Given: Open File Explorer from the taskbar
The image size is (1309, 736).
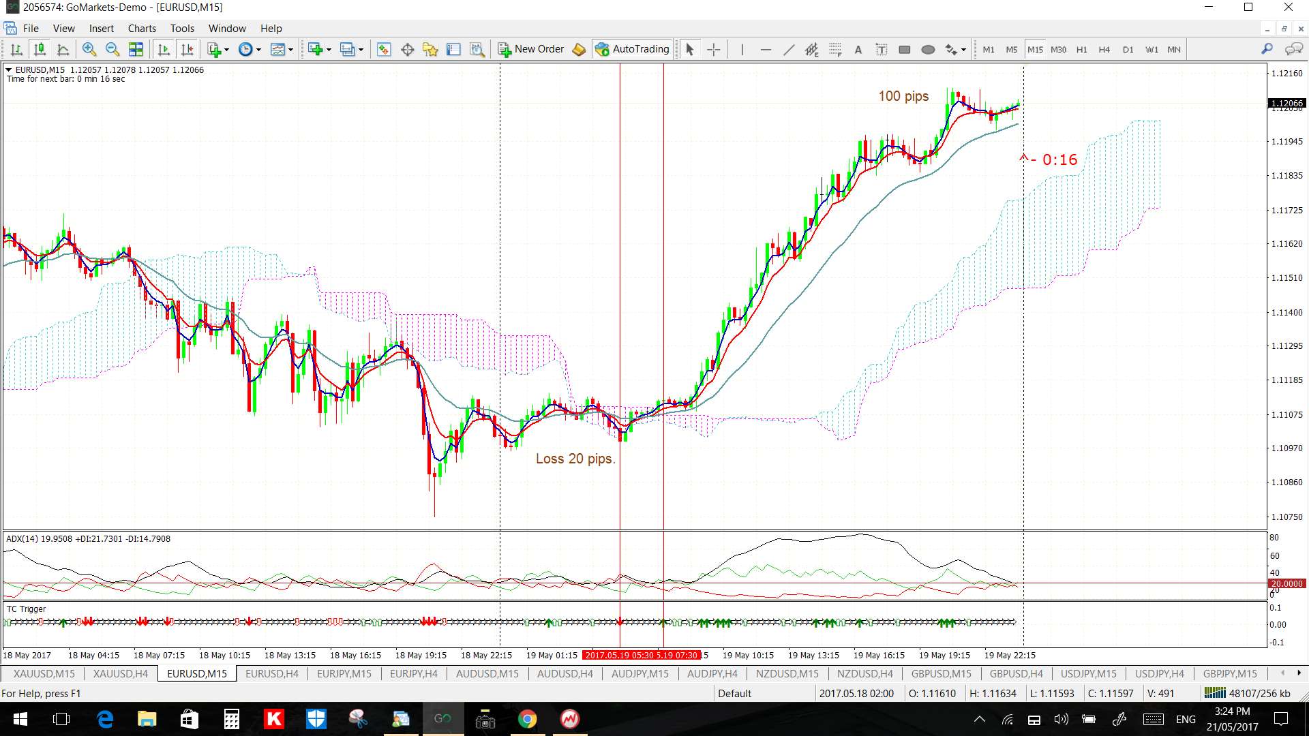Looking at the screenshot, I should point(147,719).
